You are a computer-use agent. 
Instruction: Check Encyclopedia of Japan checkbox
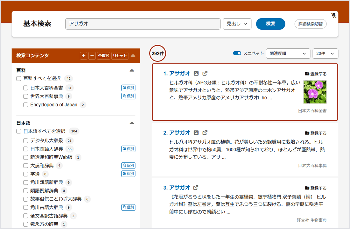point(26,105)
